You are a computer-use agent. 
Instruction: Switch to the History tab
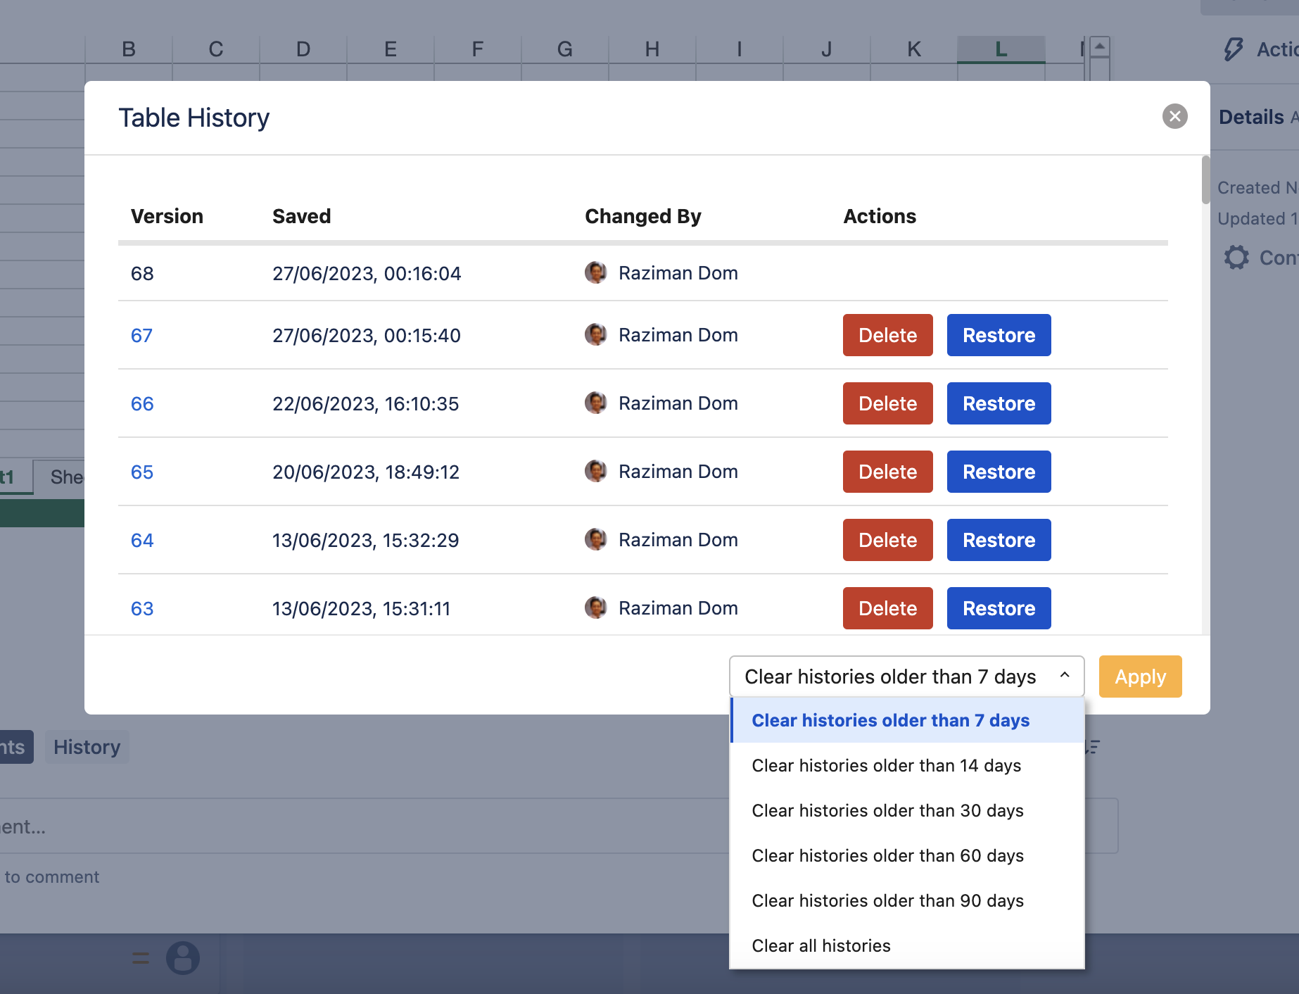tap(87, 747)
